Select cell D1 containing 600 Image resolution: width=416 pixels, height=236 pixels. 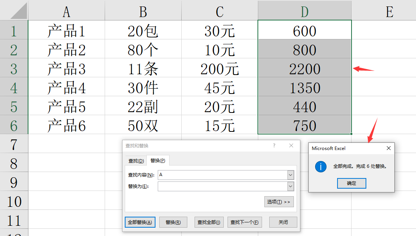(x=304, y=31)
